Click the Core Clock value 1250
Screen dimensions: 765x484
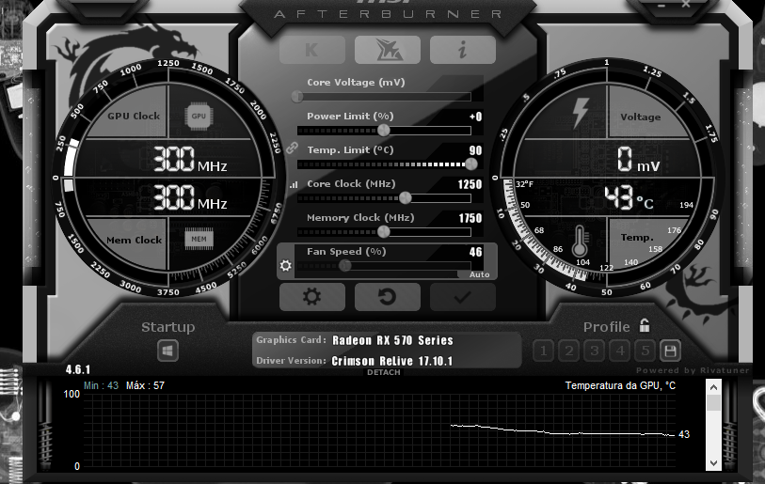click(x=470, y=184)
